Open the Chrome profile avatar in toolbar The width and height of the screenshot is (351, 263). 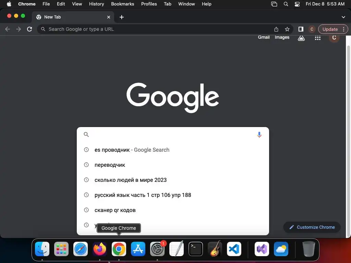[312, 29]
